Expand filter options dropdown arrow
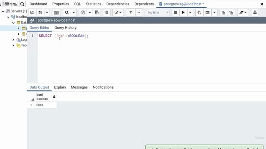The height and width of the screenshot is (149, 266). click(139, 12)
